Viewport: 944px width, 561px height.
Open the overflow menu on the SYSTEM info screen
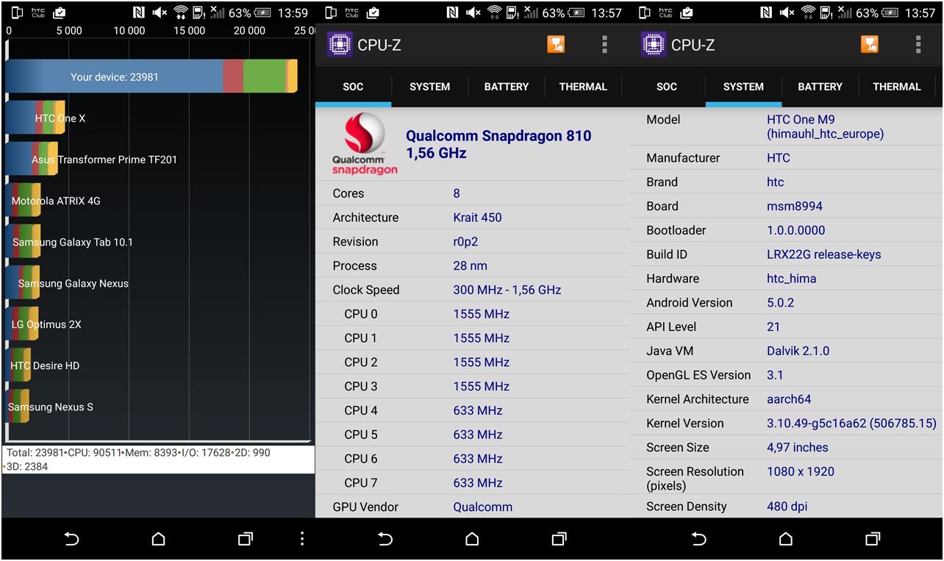[x=918, y=45]
